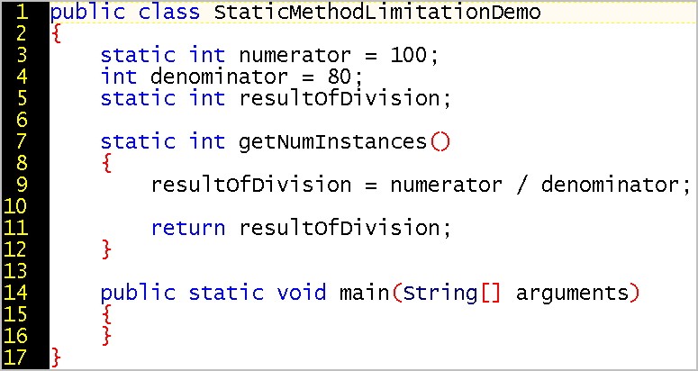The height and width of the screenshot is (371, 698).
Task: Click method name getNumInstances
Action: click(x=333, y=142)
